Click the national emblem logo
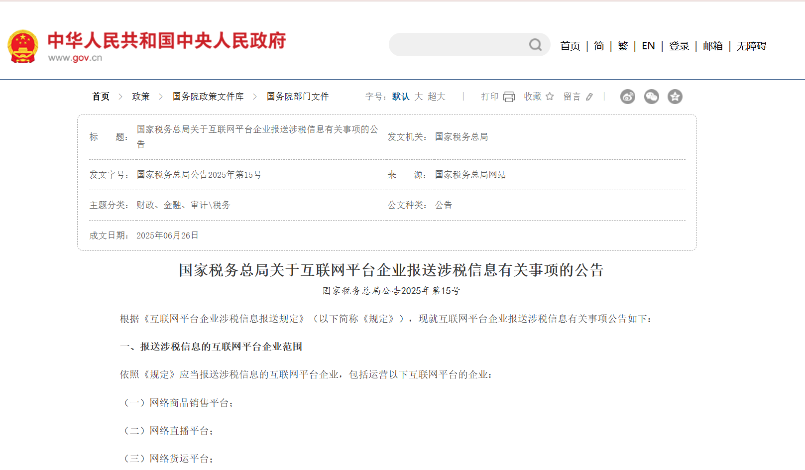The height and width of the screenshot is (470, 805). (x=23, y=46)
